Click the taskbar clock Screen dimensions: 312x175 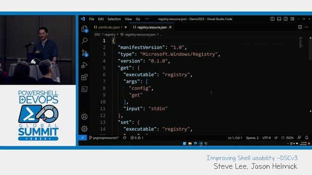pyautogui.click(x=303, y=143)
